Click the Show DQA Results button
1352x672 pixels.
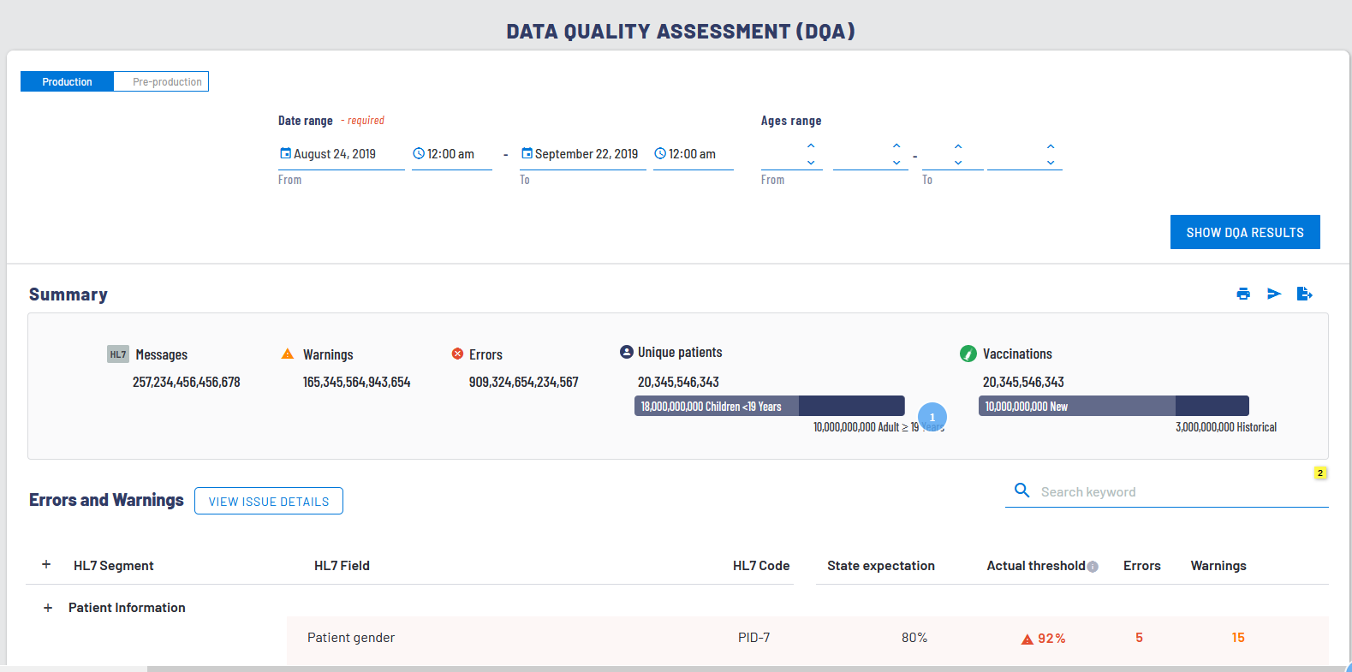pyautogui.click(x=1244, y=232)
